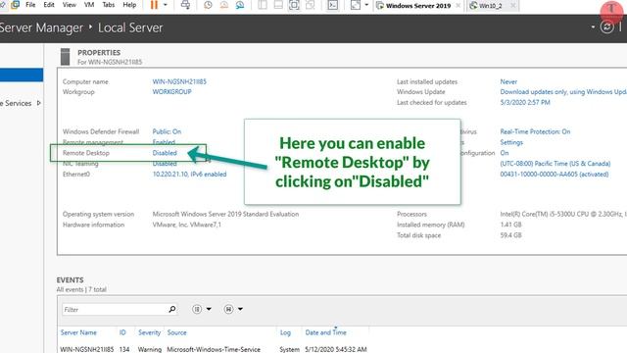Switch to Unity mode icon
Image resolution: width=627 pixels, height=353 pixels.
pyautogui.click(x=311, y=5)
